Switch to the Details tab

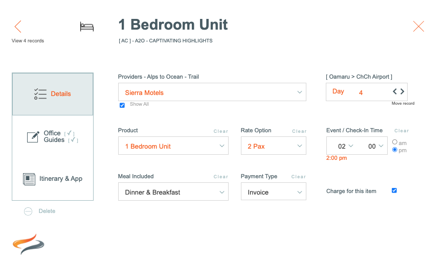[53, 94]
